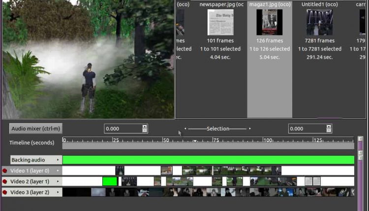369x211 pixels.
Task: Select the magaz1.jpg clip thumbnail
Action: 270,23
